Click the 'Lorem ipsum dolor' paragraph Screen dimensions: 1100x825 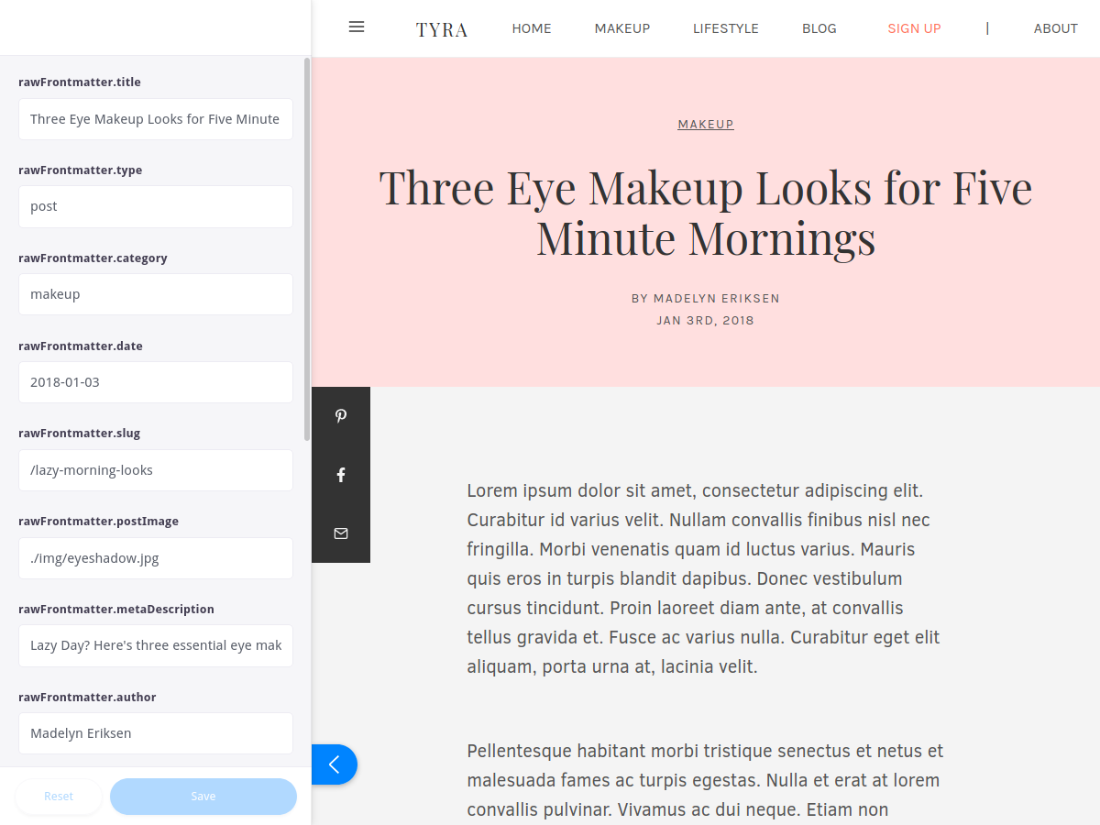click(704, 578)
